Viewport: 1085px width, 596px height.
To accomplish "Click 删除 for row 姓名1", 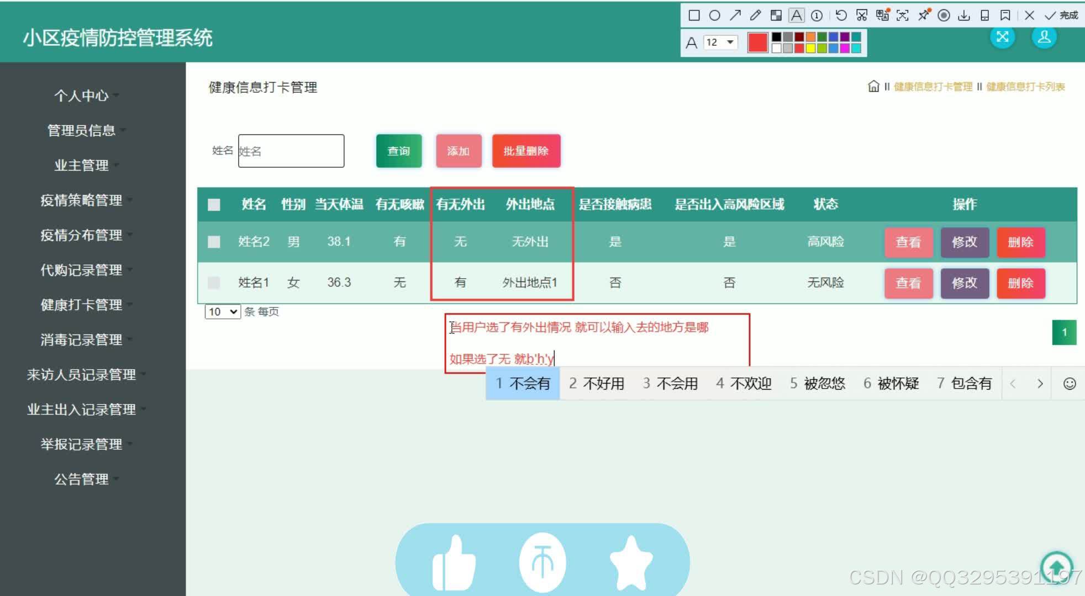I will [1020, 283].
